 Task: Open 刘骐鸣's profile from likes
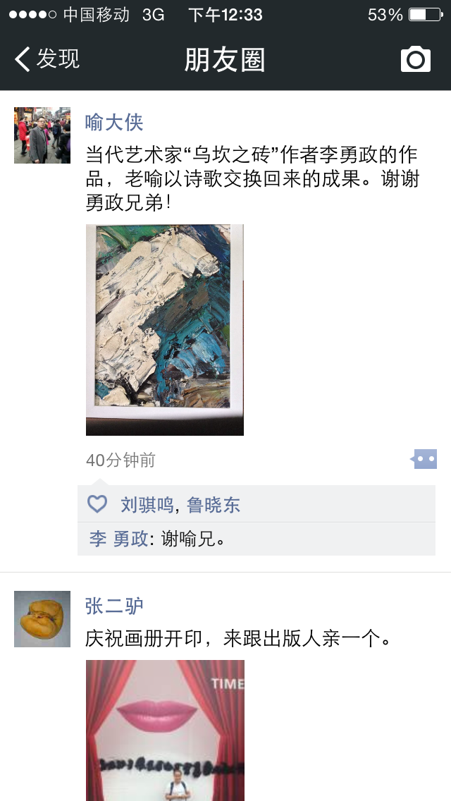click(x=147, y=505)
